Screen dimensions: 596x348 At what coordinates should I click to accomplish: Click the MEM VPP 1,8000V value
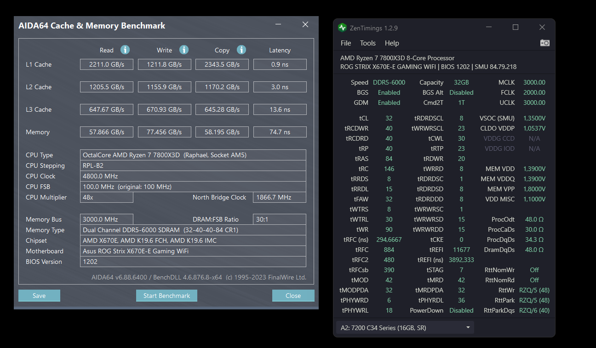coord(534,189)
